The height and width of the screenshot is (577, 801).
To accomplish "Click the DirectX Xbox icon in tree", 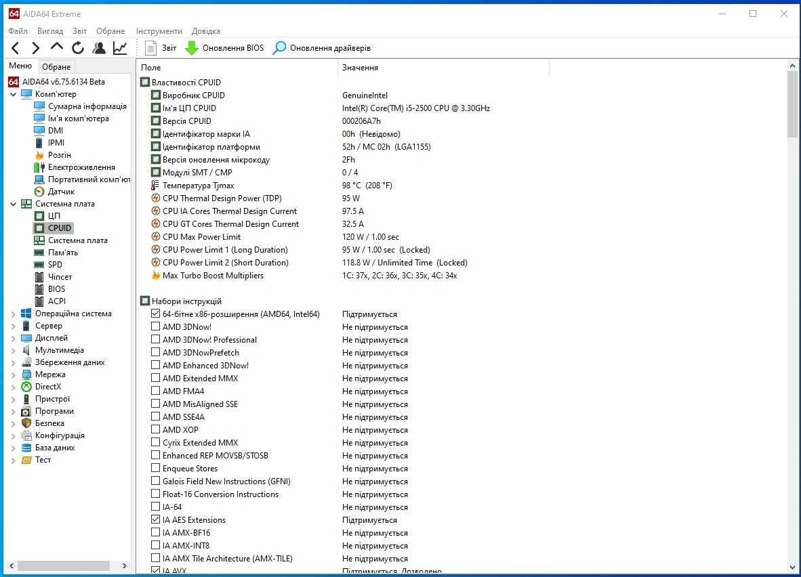I will [26, 387].
